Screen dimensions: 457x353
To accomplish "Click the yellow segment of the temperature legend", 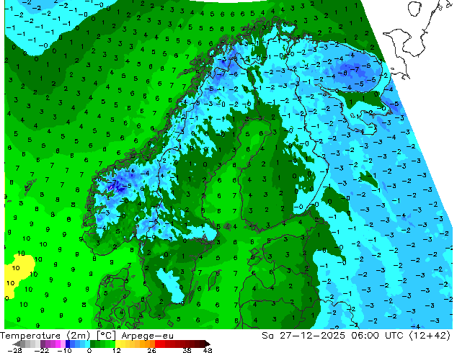I will tap(130, 344).
